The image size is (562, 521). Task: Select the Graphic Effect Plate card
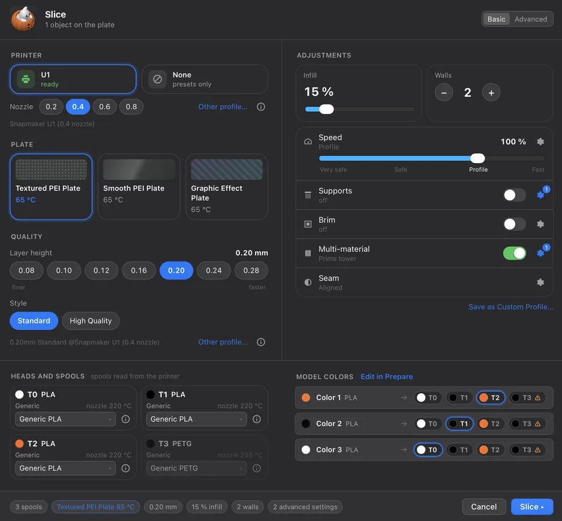(227, 186)
